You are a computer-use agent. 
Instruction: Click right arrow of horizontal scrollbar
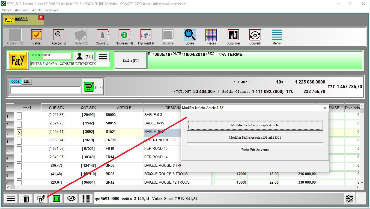[x=357, y=187]
